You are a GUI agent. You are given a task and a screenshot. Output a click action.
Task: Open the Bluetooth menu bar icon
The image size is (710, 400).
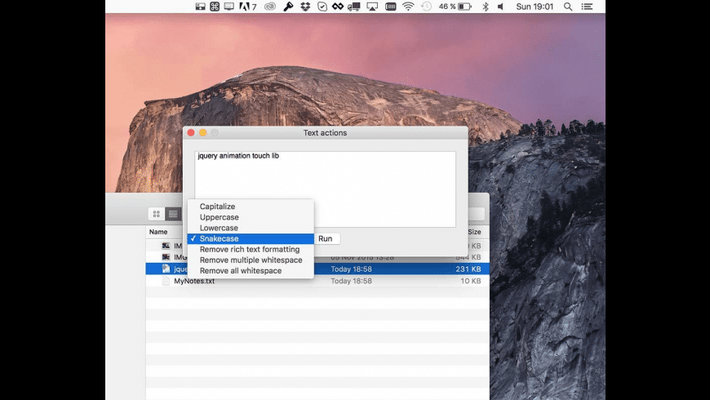pos(486,7)
